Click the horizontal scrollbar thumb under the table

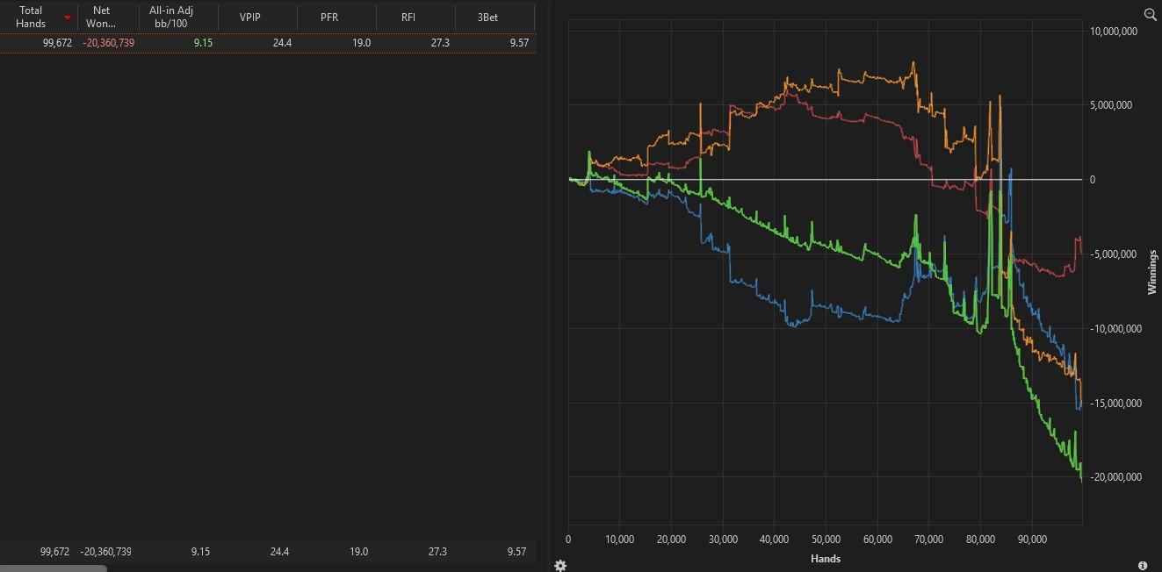(x=53, y=568)
